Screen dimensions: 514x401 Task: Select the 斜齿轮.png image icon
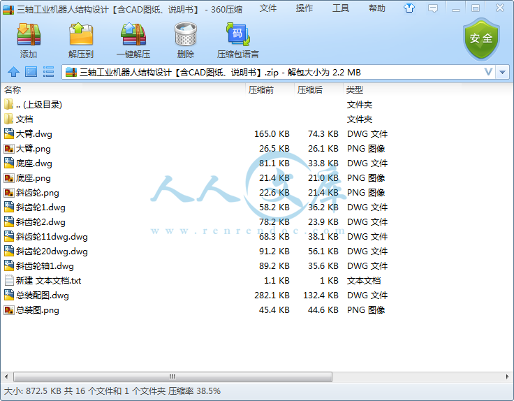click(9, 193)
